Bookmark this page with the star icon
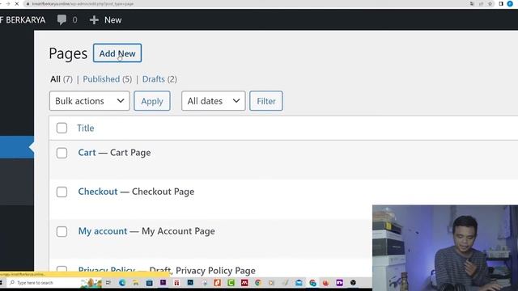This screenshot has width=518, height=291. pos(490,3)
